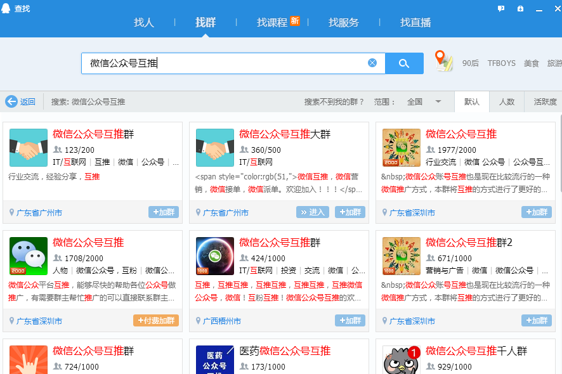Viewport: 562px width, 374px height.
Task: Select the 美食 hot keyword
Action: coord(531,63)
